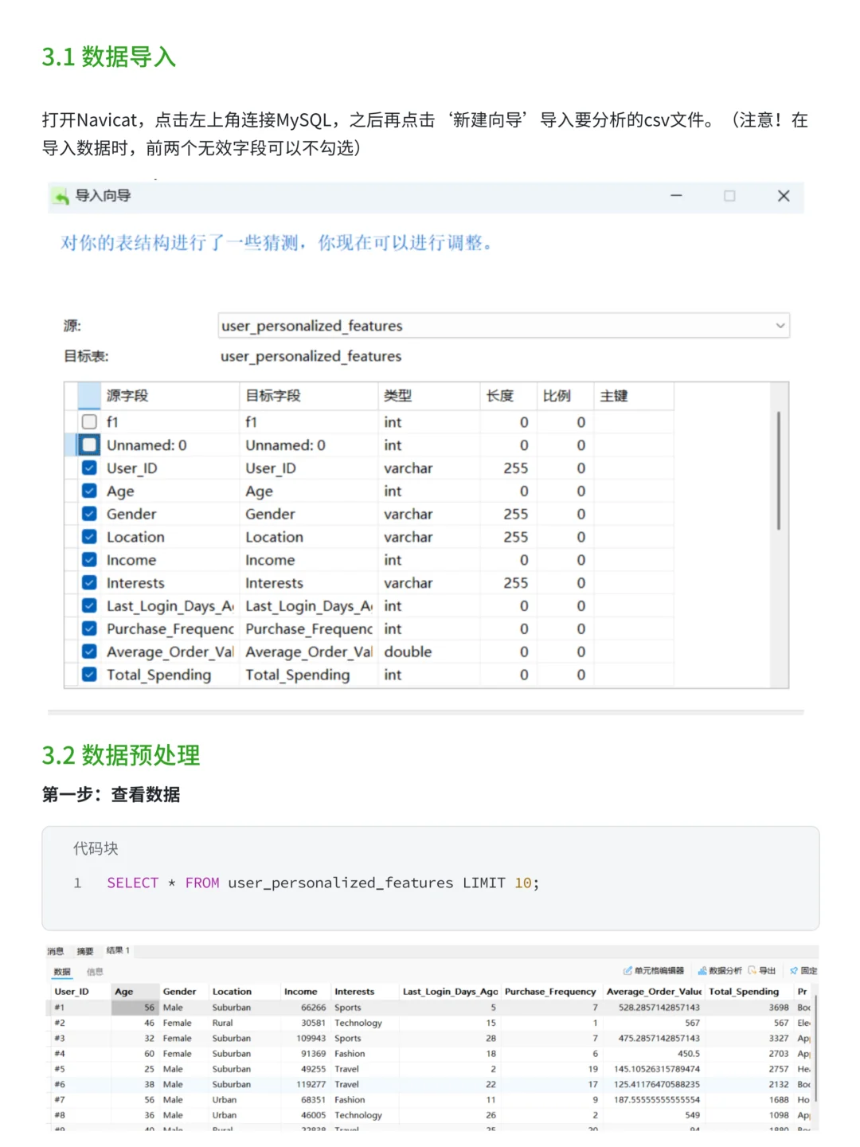Close the 导入向导 wizard window

784,196
